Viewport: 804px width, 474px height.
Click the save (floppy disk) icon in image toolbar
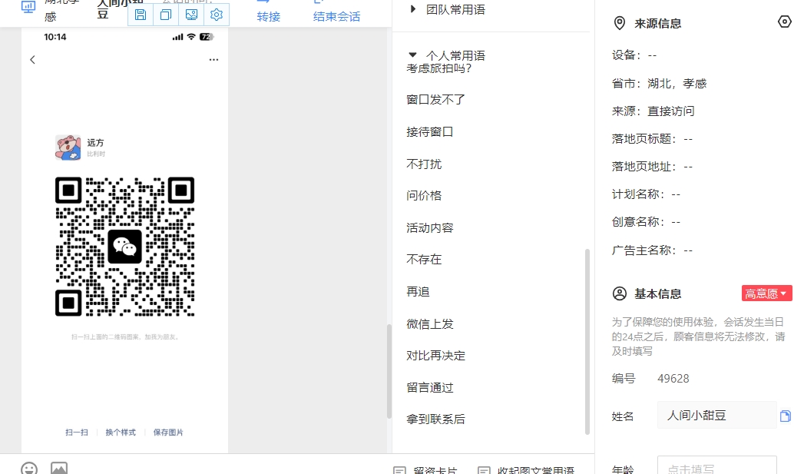(x=140, y=15)
